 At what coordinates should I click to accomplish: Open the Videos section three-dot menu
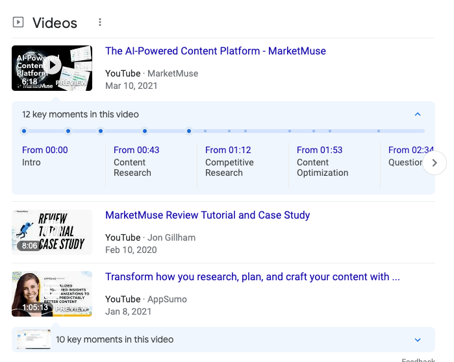(x=100, y=22)
